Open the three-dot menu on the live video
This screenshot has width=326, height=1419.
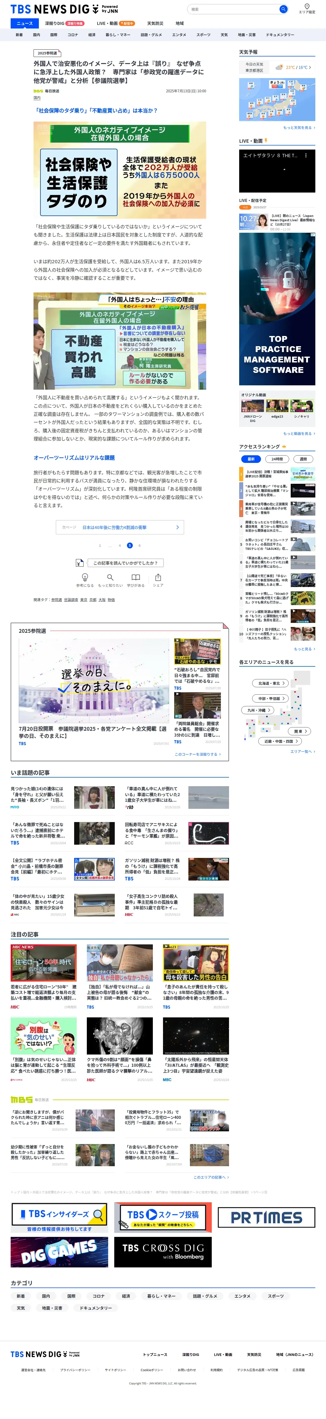click(x=306, y=156)
